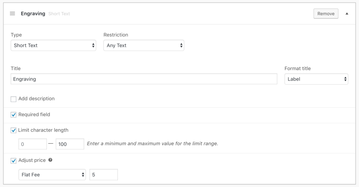This screenshot has width=359, height=187.
Task: Click the maximum character field showing 100
Action: (70, 144)
